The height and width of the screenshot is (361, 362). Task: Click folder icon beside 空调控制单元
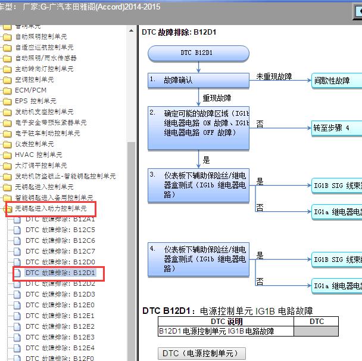click(7, 80)
